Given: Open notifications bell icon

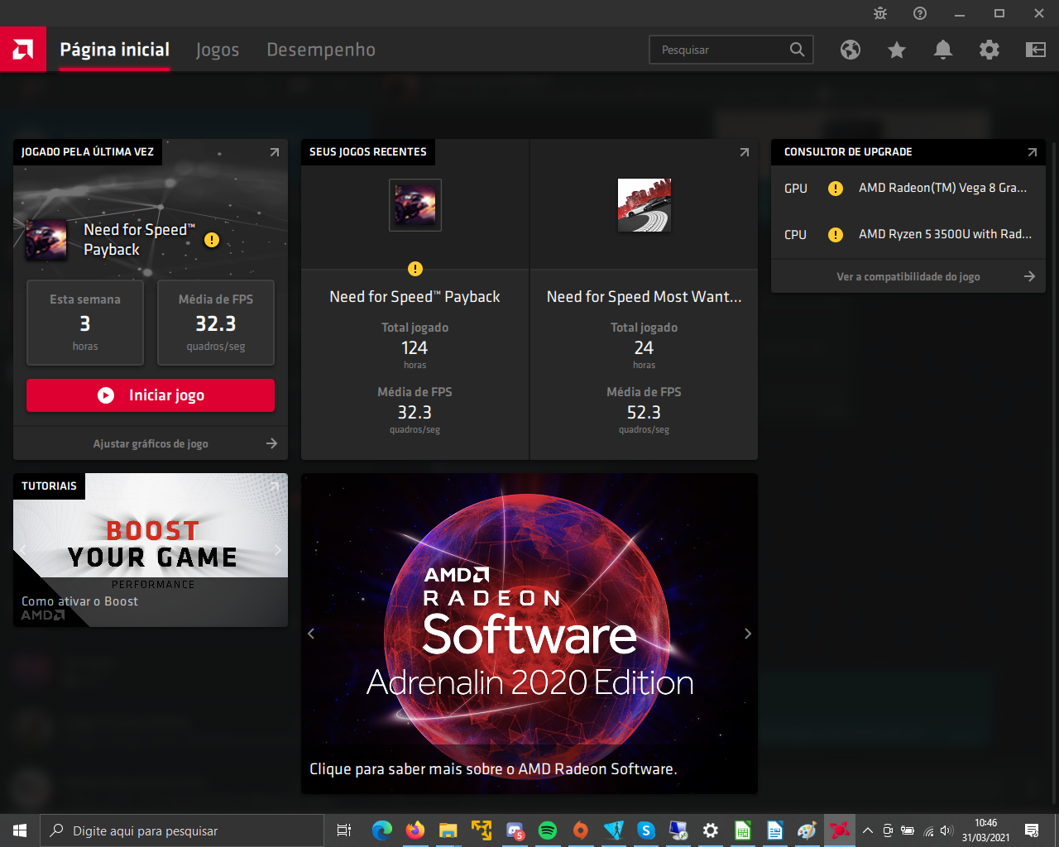Looking at the screenshot, I should [x=943, y=50].
